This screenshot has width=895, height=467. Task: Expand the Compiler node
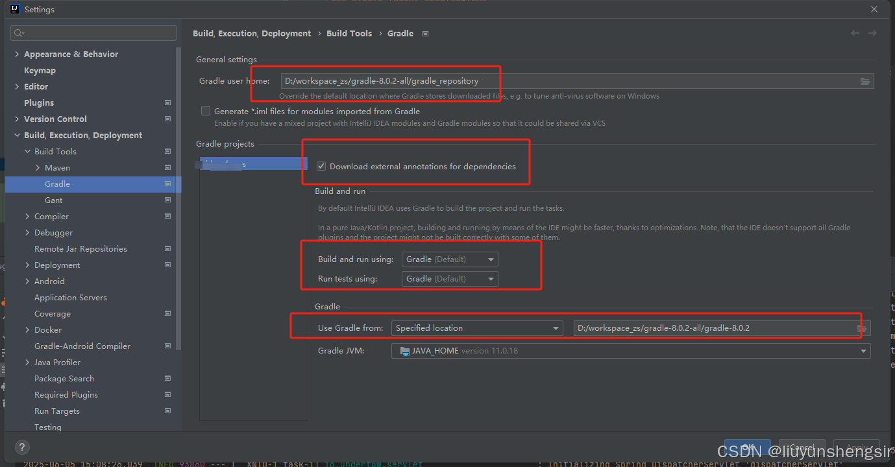(27, 216)
